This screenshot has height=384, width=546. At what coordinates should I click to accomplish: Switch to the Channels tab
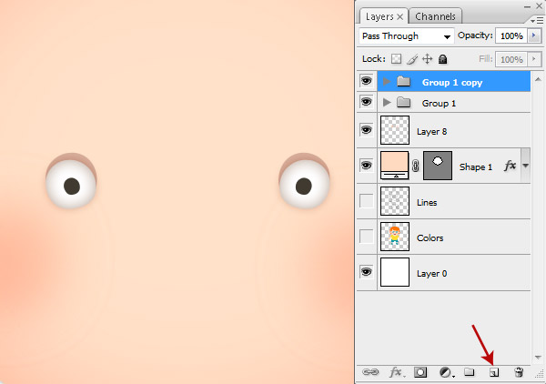(x=435, y=16)
